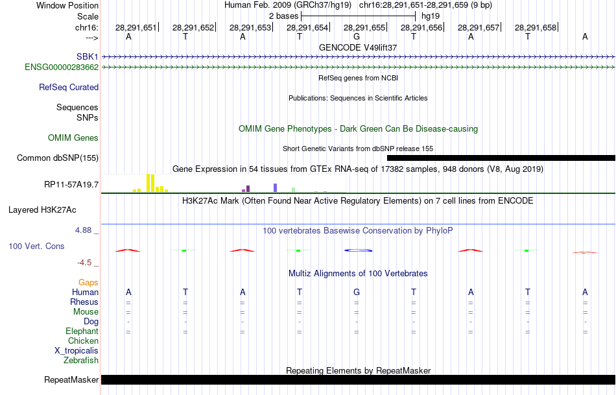Open Common dbSNP(155) track label
Image resolution: width=616 pixels, height=395 pixels.
58,158
